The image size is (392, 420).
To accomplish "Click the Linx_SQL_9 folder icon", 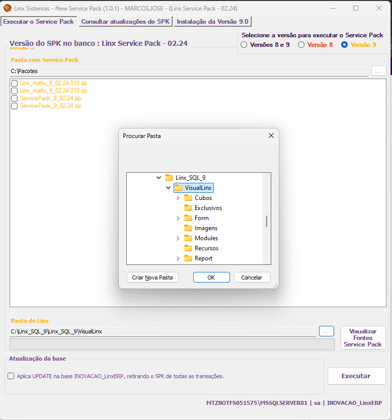I will 169,178.
